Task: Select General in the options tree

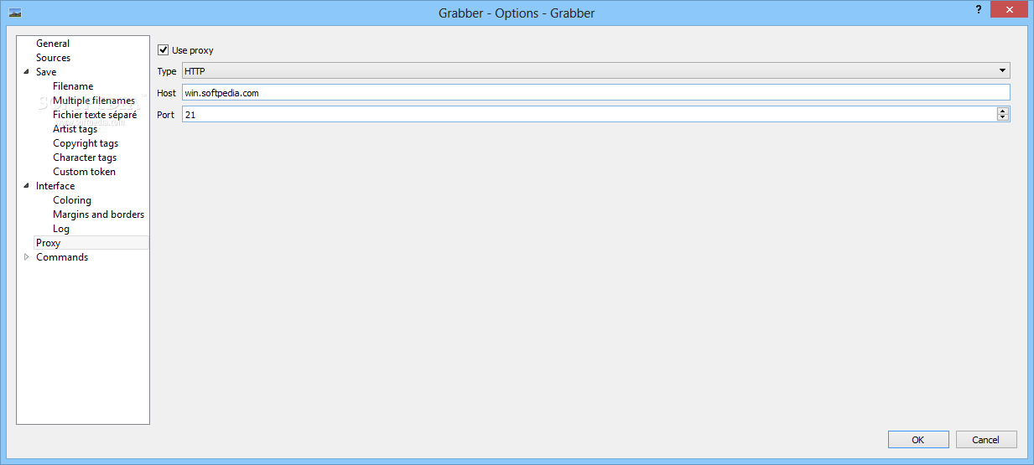Action: click(x=53, y=44)
